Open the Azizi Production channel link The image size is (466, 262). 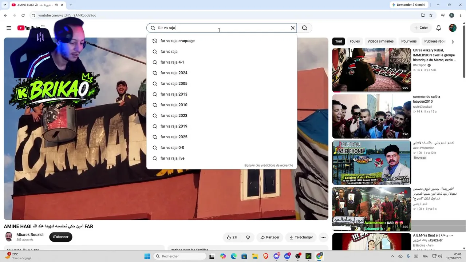point(423,148)
